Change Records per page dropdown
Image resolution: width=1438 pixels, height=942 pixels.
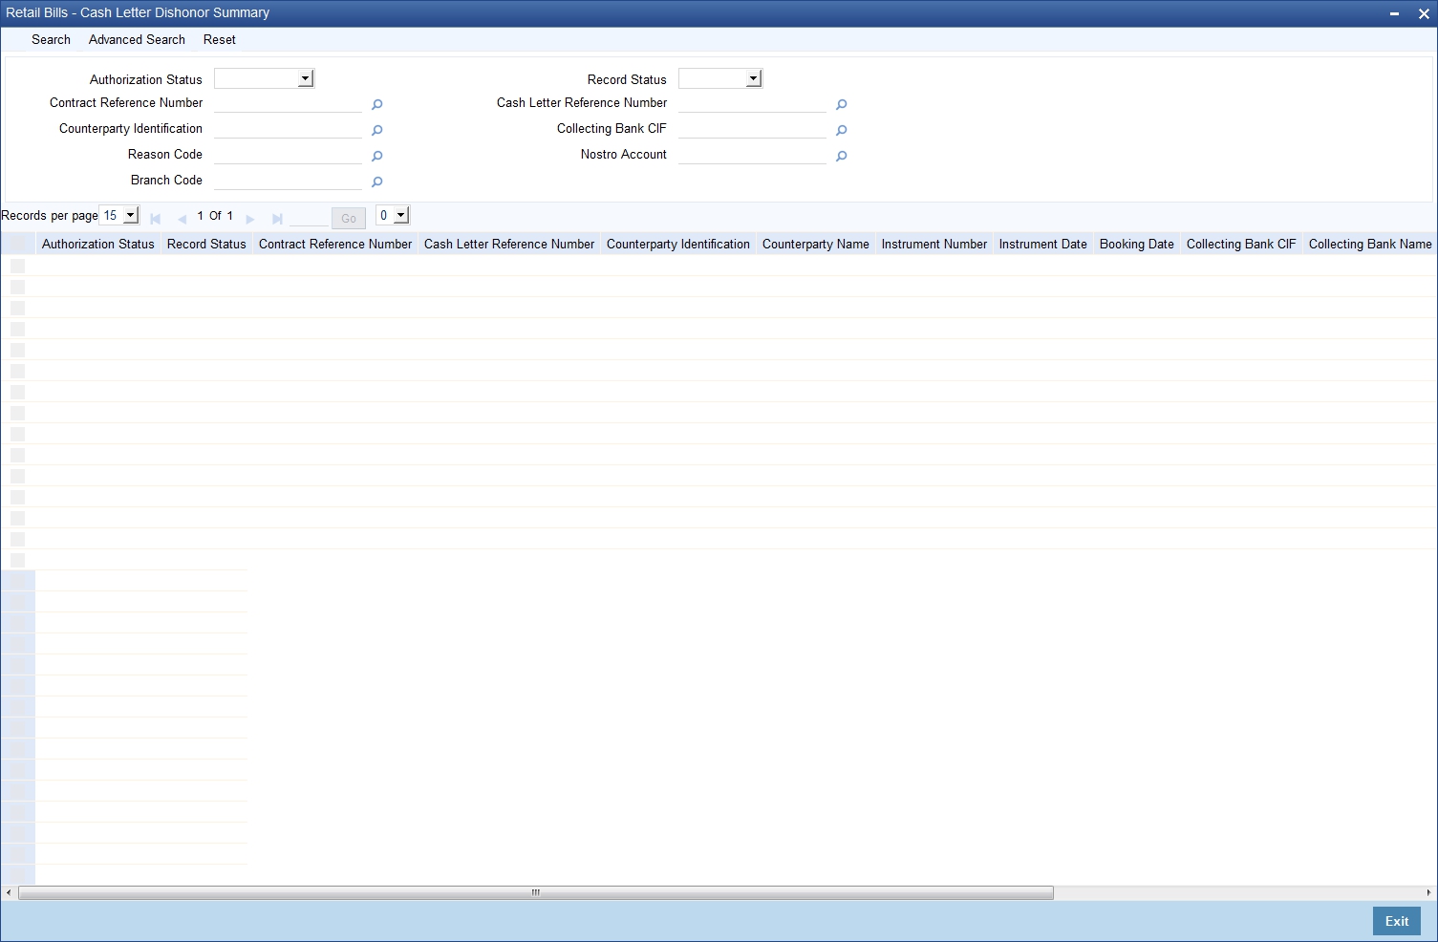[118, 216]
